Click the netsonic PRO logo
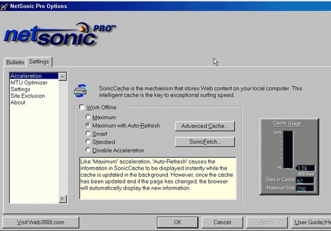The width and height of the screenshot is (331, 231). (60, 34)
